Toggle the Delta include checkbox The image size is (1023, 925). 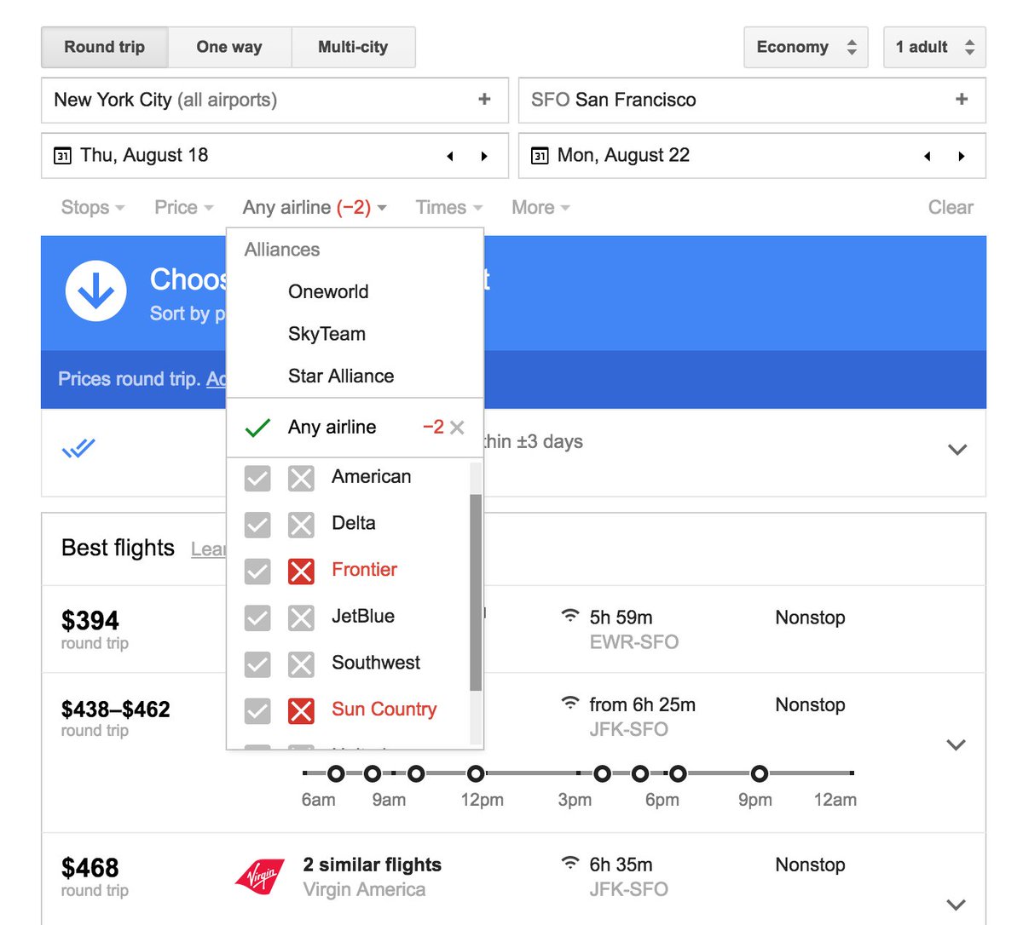point(257,525)
